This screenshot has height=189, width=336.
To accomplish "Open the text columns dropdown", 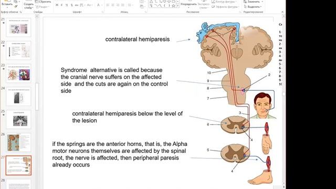I will coord(130,5).
